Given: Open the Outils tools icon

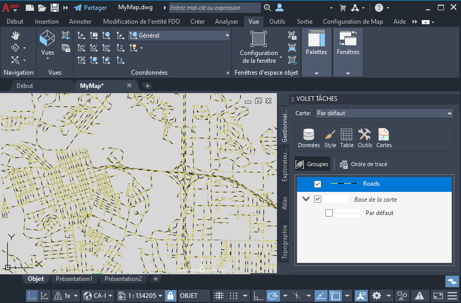Looking at the screenshot, I should click(x=365, y=138).
